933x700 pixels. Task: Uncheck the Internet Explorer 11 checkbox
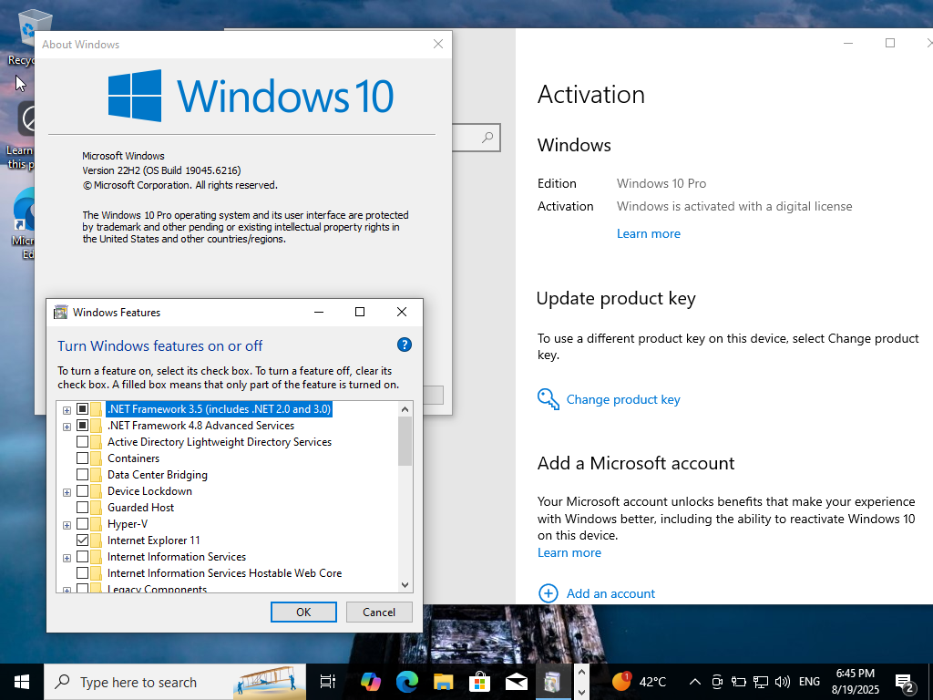pyautogui.click(x=82, y=540)
